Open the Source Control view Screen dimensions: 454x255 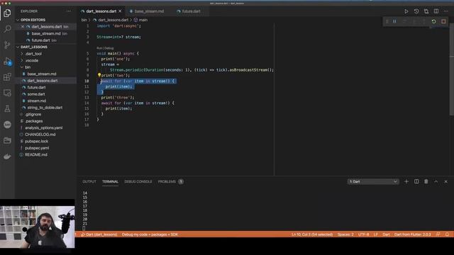(x=7, y=45)
